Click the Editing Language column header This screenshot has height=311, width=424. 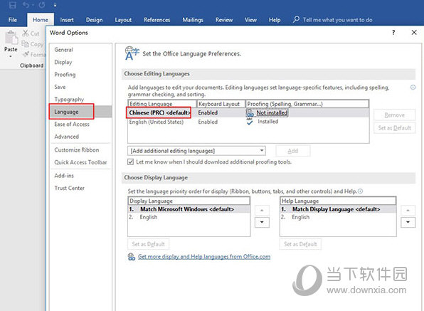(x=162, y=104)
